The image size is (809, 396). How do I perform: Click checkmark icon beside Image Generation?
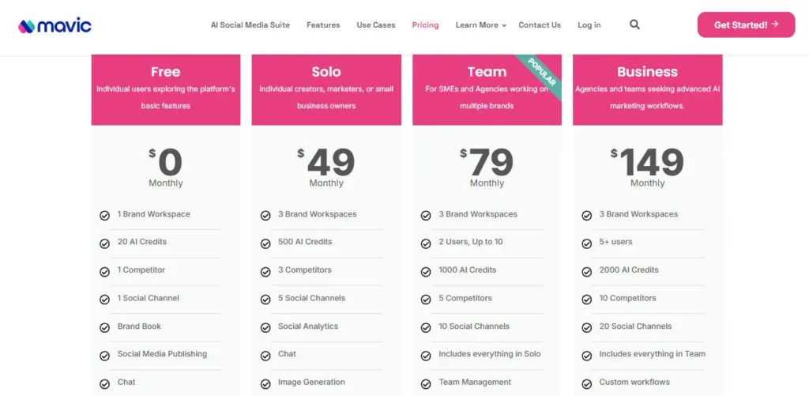click(265, 383)
